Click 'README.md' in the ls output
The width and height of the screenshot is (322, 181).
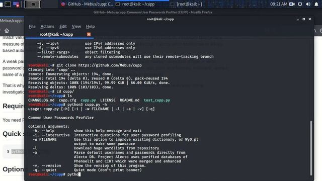[130, 101]
